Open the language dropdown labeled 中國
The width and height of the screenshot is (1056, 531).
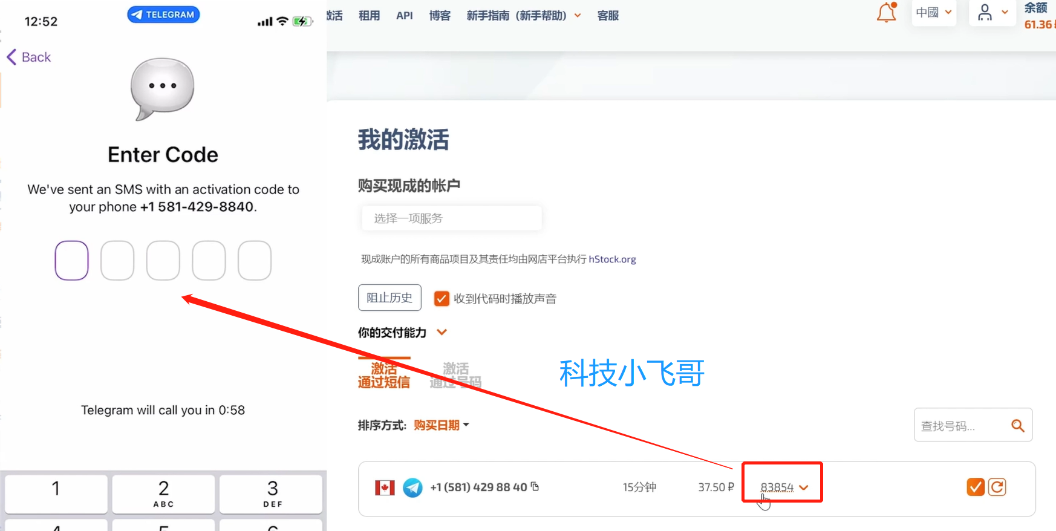coord(933,13)
